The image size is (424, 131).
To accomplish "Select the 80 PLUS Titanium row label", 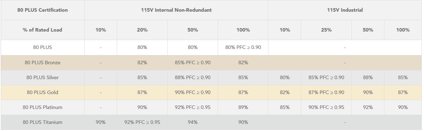I will [42, 122].
